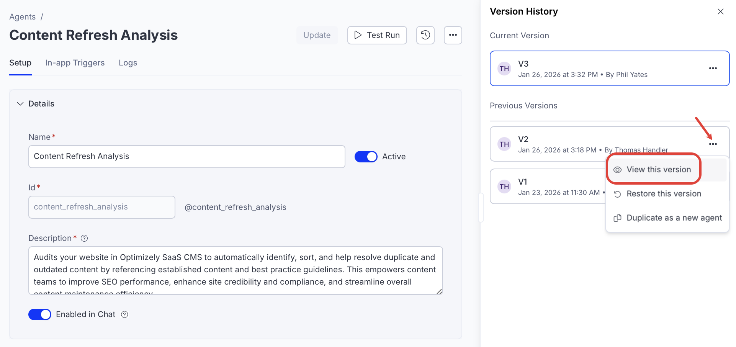The width and height of the screenshot is (736, 347).
Task: Collapse the Details section chevron
Action: click(20, 104)
